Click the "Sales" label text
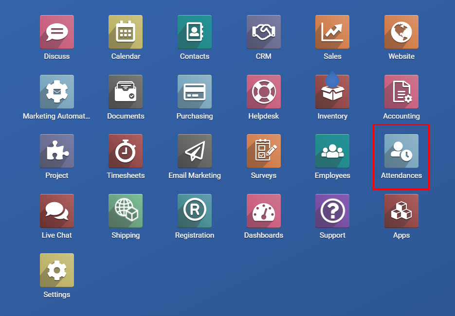The image size is (455, 316). [x=332, y=56]
